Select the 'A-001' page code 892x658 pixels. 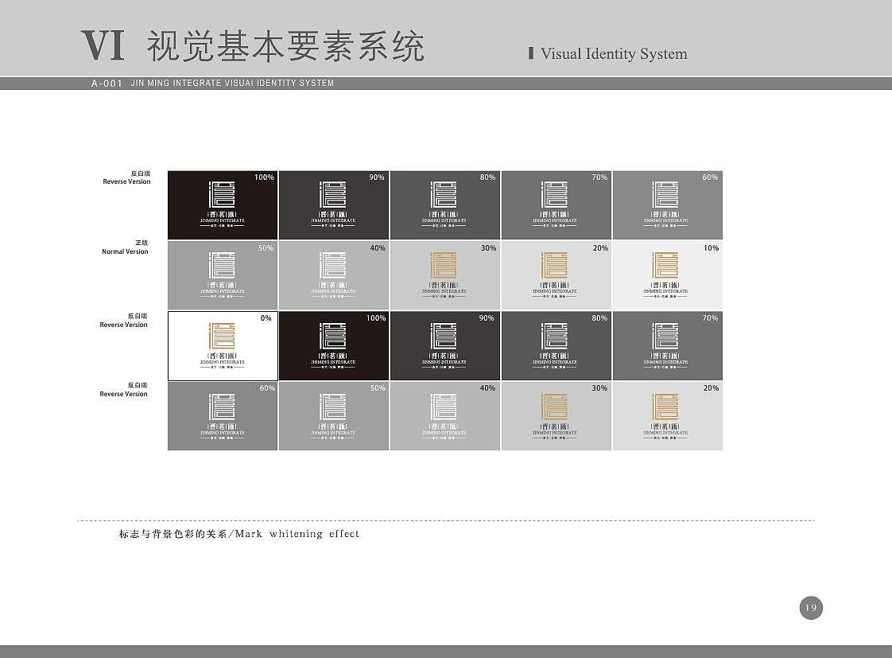click(x=107, y=83)
